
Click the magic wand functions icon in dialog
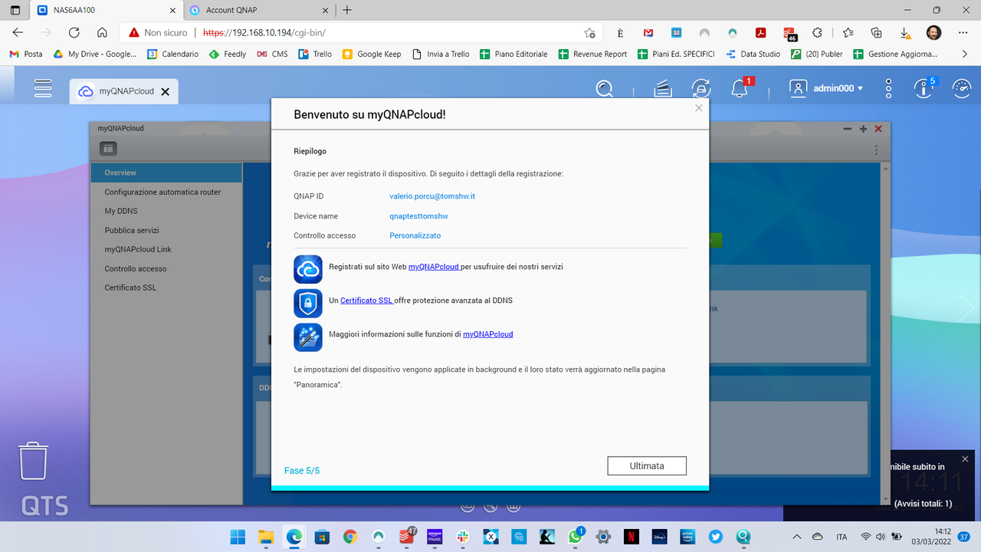click(x=308, y=337)
